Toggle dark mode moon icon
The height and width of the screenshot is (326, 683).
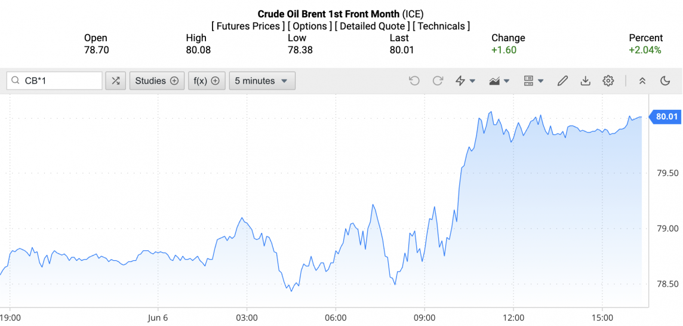(x=665, y=81)
